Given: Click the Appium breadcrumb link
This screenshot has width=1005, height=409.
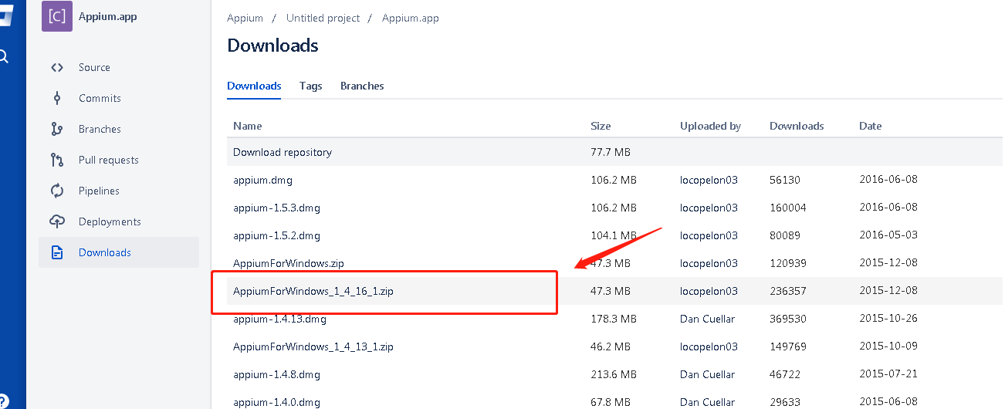Looking at the screenshot, I should (x=245, y=18).
